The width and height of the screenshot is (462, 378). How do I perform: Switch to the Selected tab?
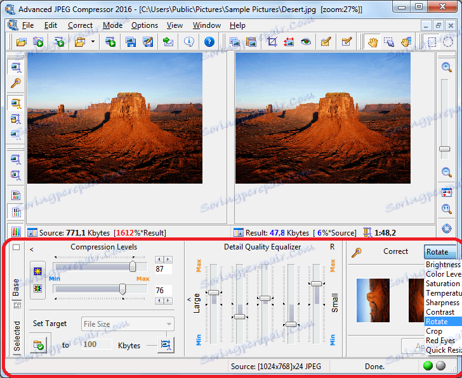17,336
